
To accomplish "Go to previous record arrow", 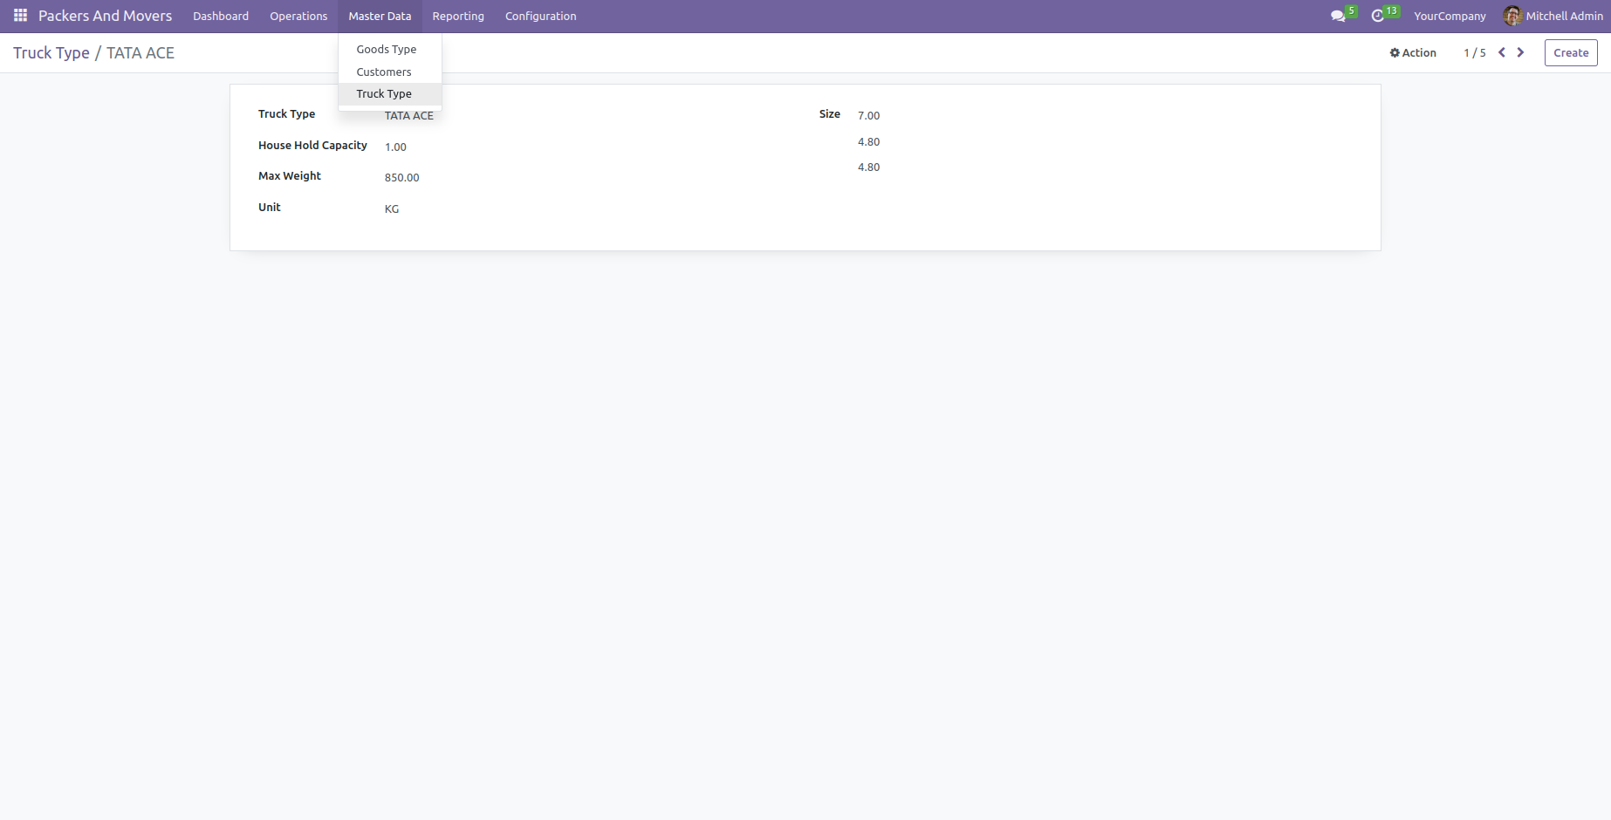I will (x=1502, y=52).
